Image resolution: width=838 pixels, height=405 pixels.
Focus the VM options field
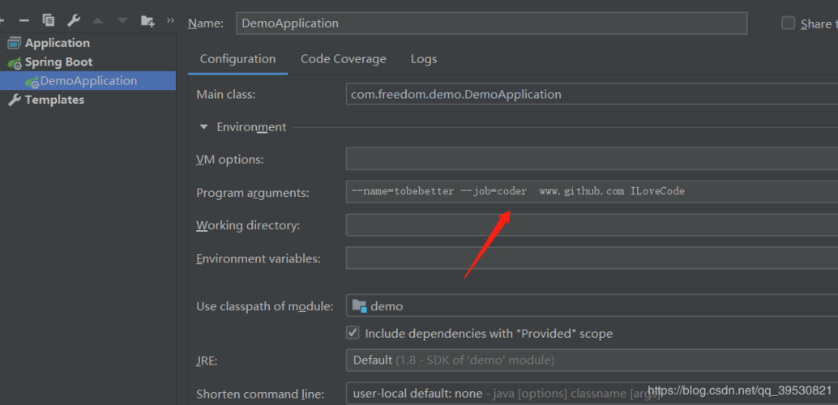592,160
